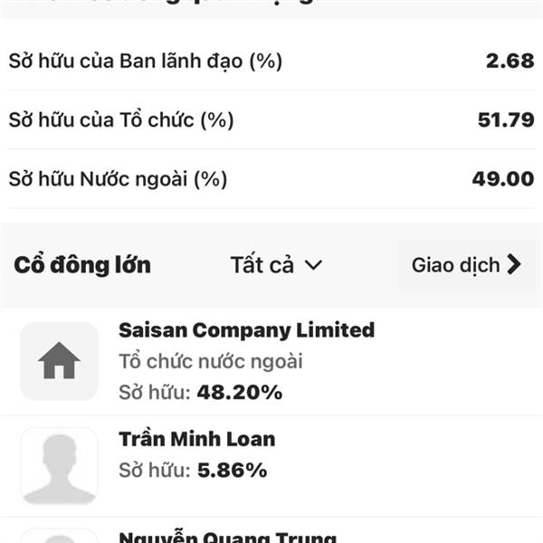
Task: Open the Nguyễn Quang Trung shareholder entry
Action: (227, 537)
